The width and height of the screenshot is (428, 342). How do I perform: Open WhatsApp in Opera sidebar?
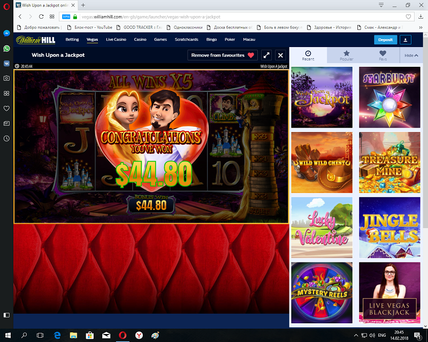click(x=6, y=48)
